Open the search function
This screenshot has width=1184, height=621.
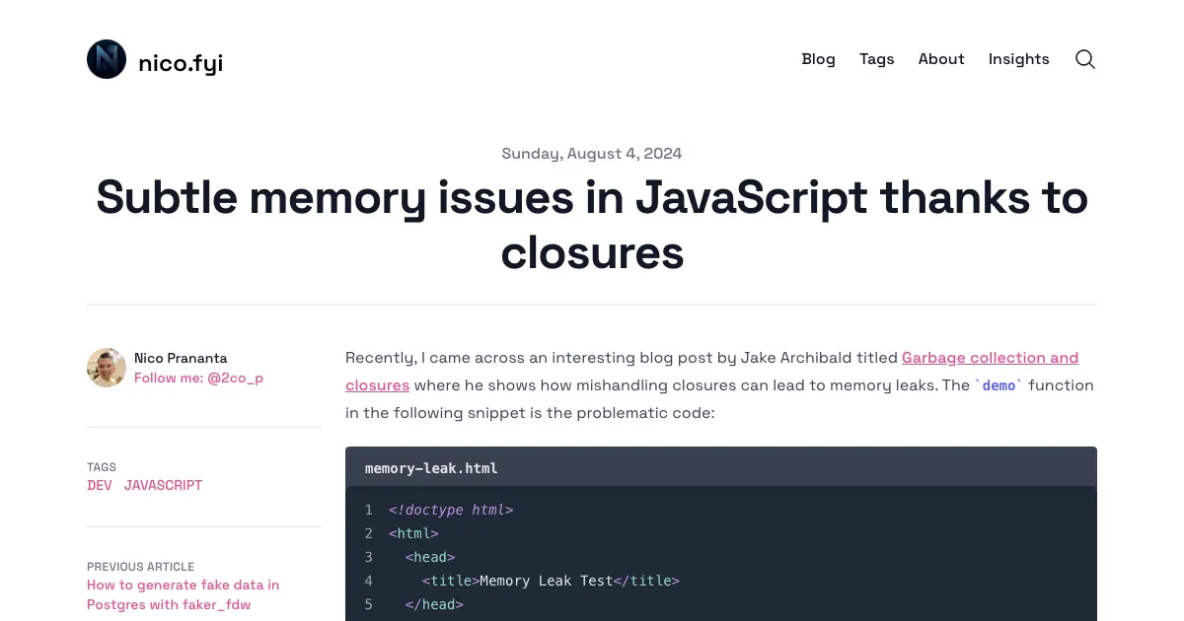coord(1084,59)
